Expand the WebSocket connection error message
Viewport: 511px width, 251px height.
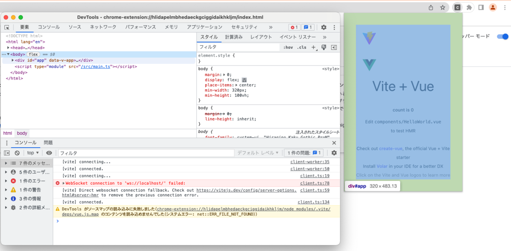tap(64, 183)
